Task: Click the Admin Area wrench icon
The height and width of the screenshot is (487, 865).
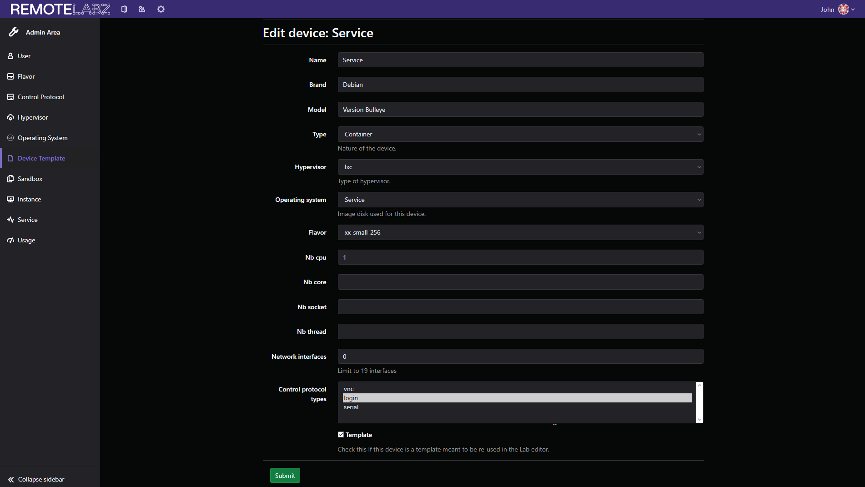Action: pos(14,32)
